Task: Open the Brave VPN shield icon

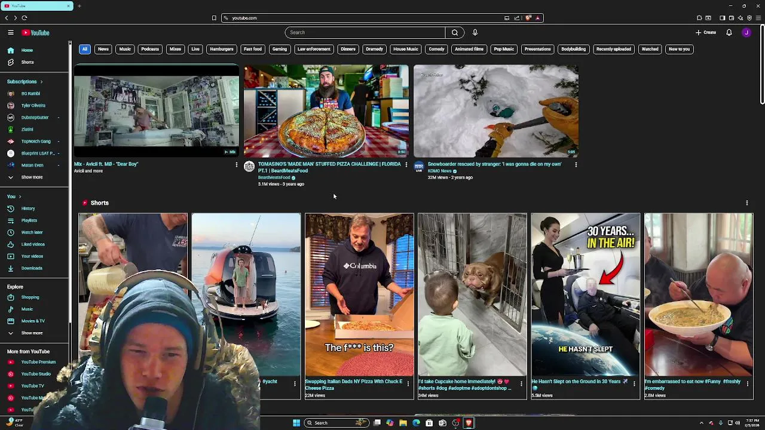Action: 749,18
